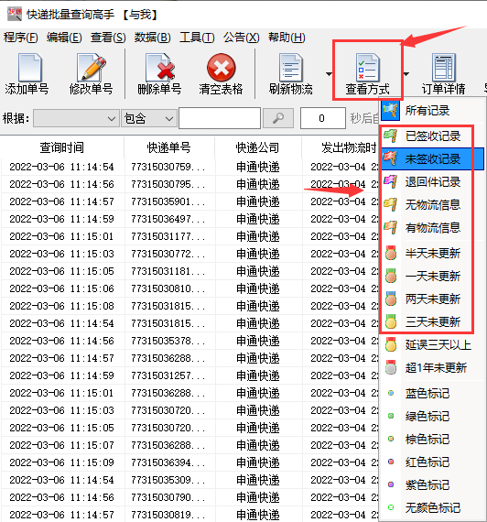Screen dimensions: 487x522
Task: Filter by 红色标记
Action: (433, 462)
